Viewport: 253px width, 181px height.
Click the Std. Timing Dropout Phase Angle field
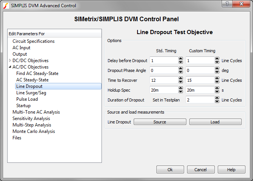pyautogui.click(x=163, y=70)
